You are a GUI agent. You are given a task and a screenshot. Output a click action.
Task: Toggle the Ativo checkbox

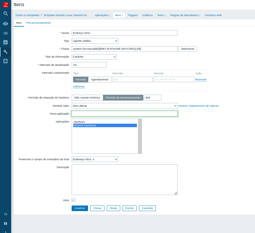pos(73,200)
